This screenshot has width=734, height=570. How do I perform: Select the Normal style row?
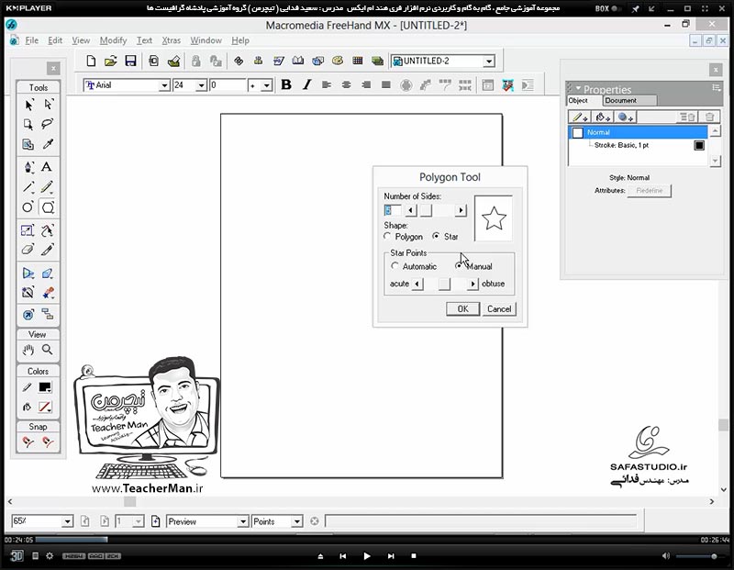pyautogui.click(x=638, y=132)
